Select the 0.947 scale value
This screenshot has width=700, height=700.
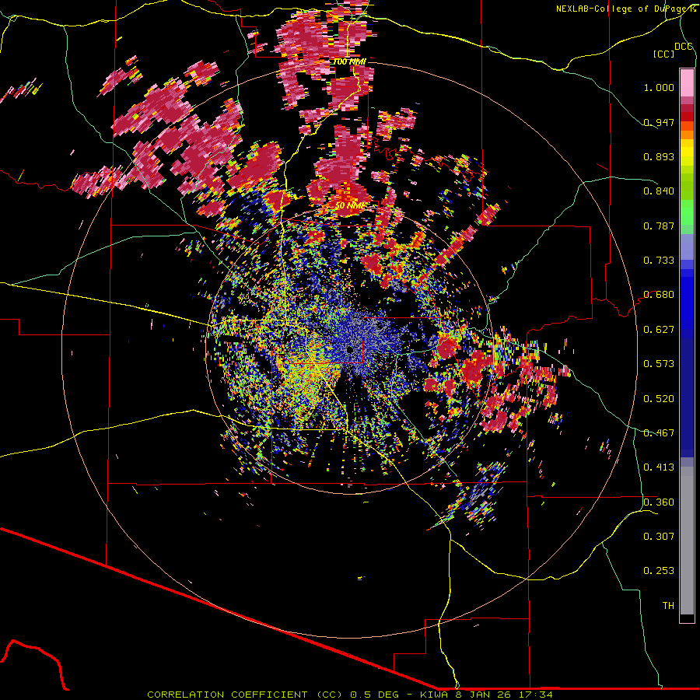[659, 122]
